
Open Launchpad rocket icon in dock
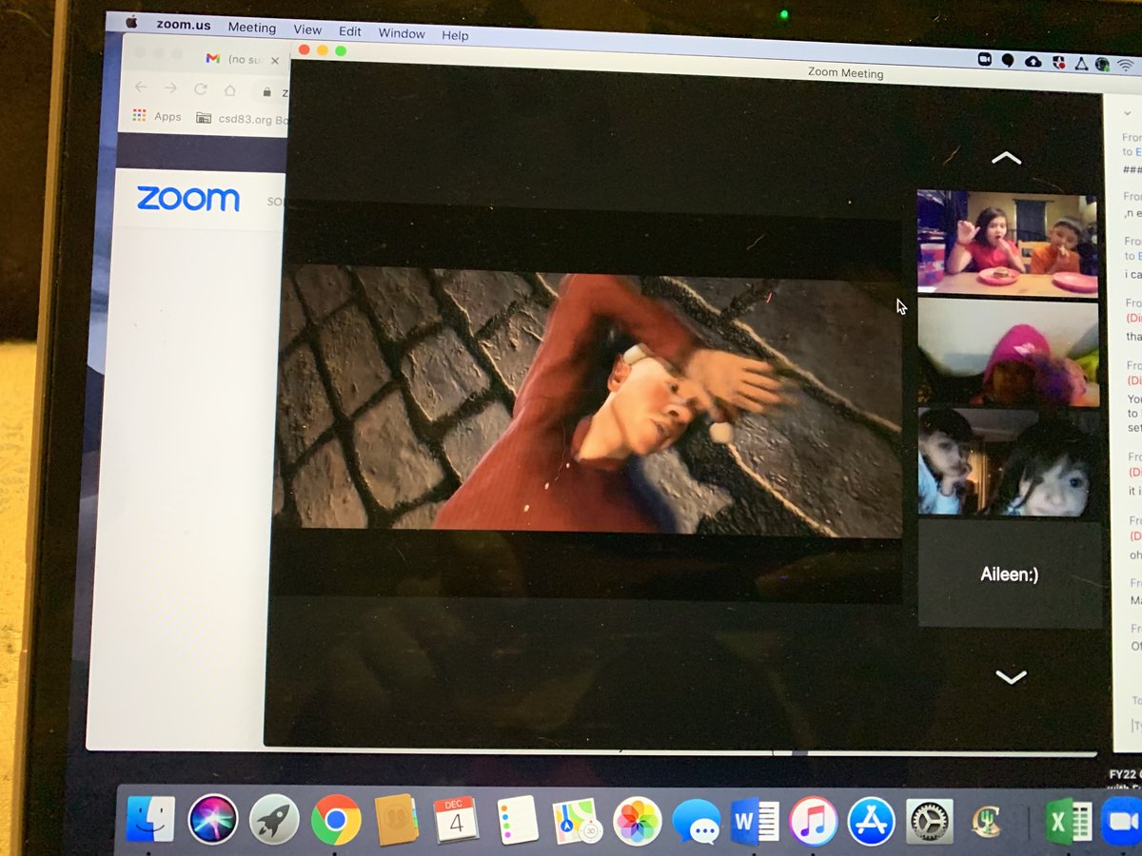[274, 819]
